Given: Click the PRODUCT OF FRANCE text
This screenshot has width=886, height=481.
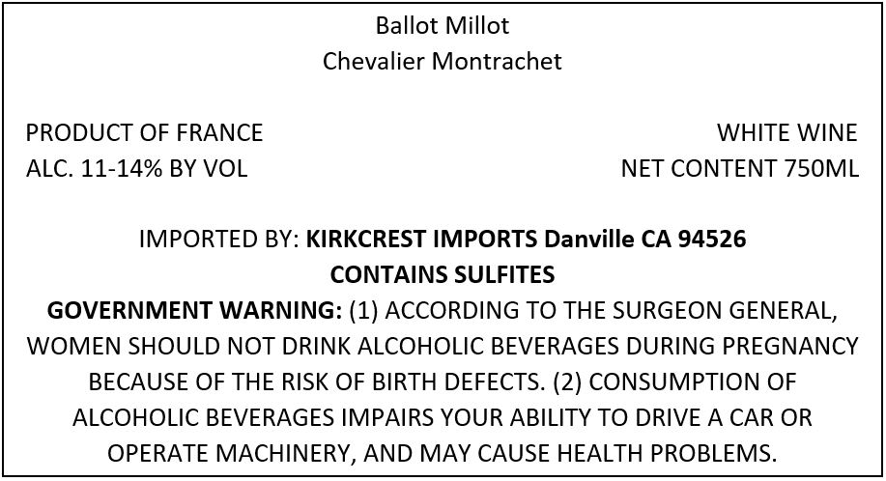Looking at the screenshot, I should click(144, 132).
